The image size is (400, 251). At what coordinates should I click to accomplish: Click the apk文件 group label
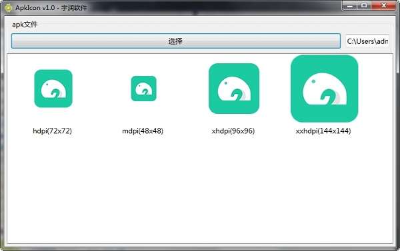[x=25, y=25]
